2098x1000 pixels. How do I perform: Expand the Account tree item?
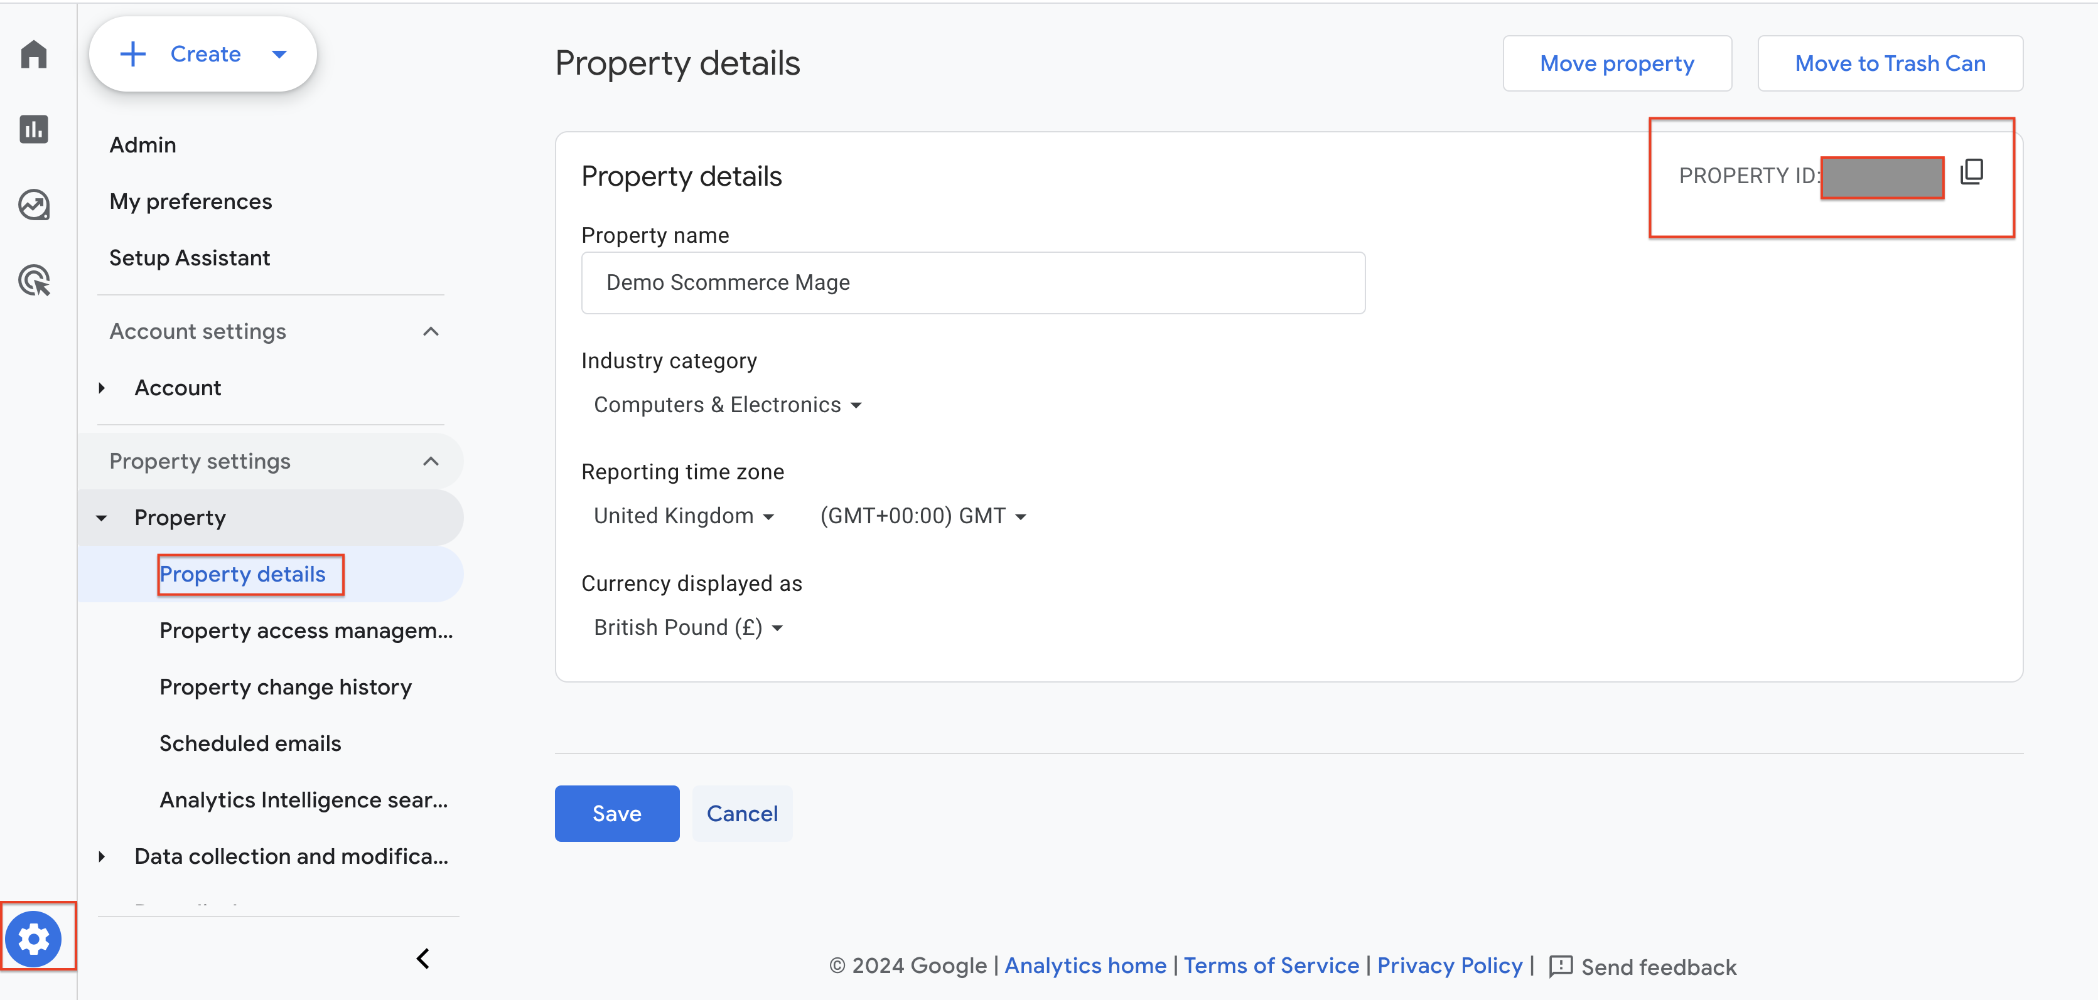(x=102, y=388)
